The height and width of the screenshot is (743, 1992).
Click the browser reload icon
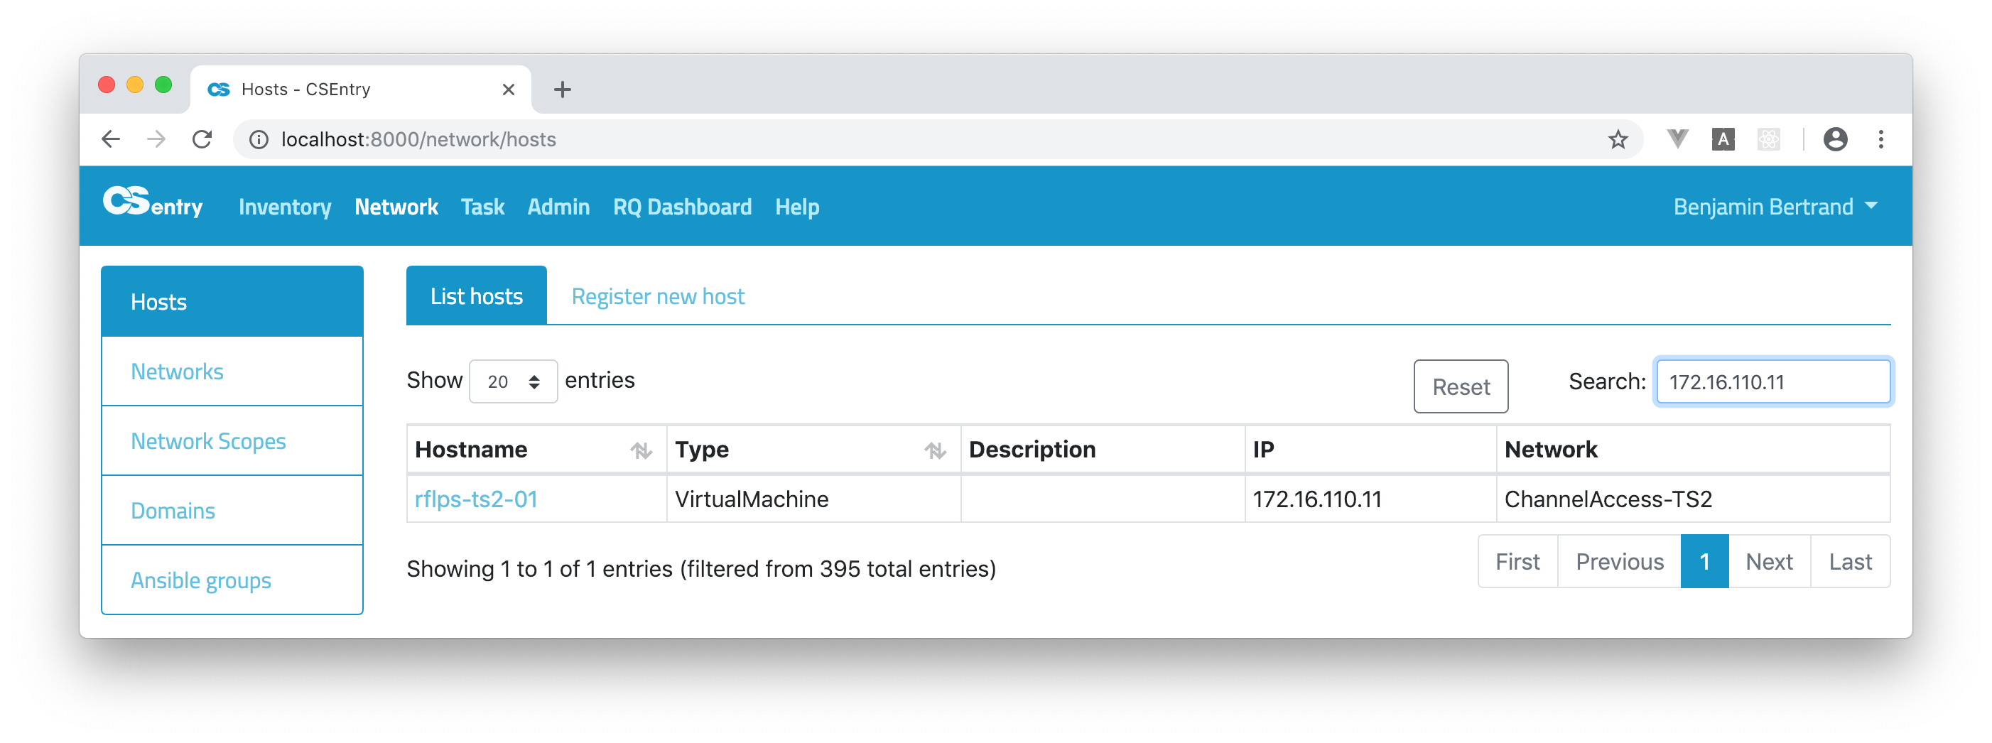[202, 139]
